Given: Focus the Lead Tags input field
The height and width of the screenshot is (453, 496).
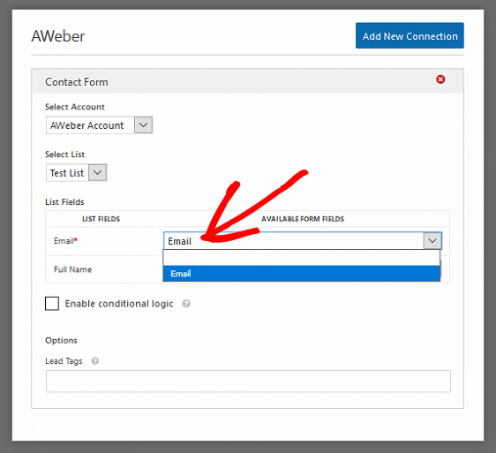Looking at the screenshot, I should click(x=248, y=381).
